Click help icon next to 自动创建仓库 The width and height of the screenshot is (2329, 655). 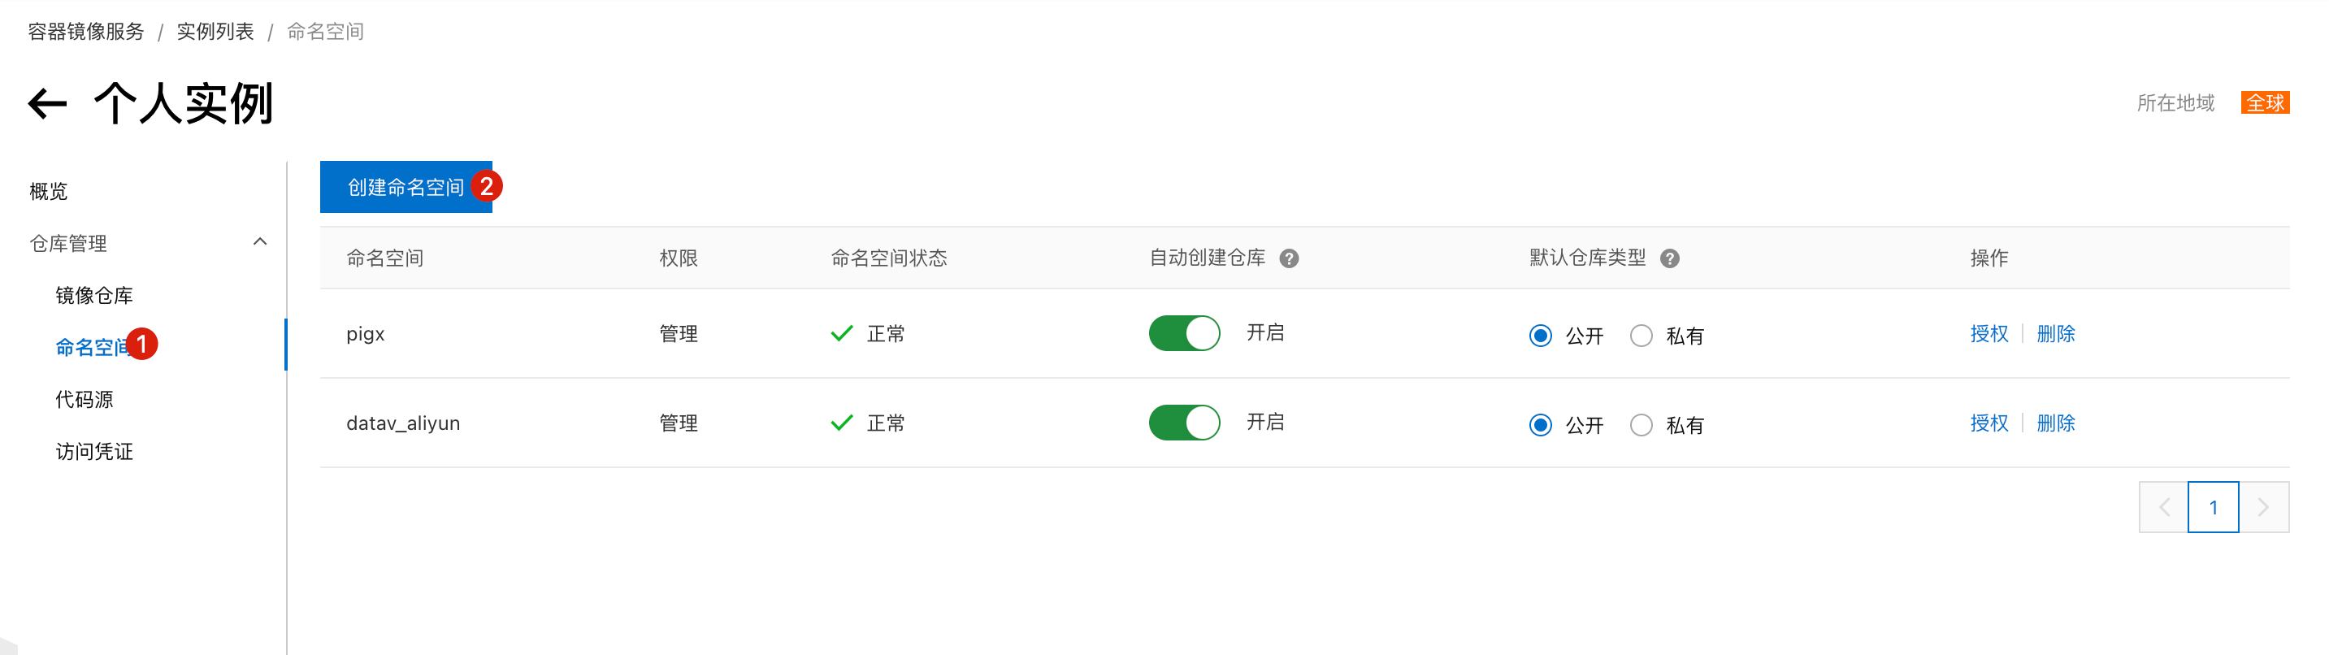pyautogui.click(x=1290, y=258)
